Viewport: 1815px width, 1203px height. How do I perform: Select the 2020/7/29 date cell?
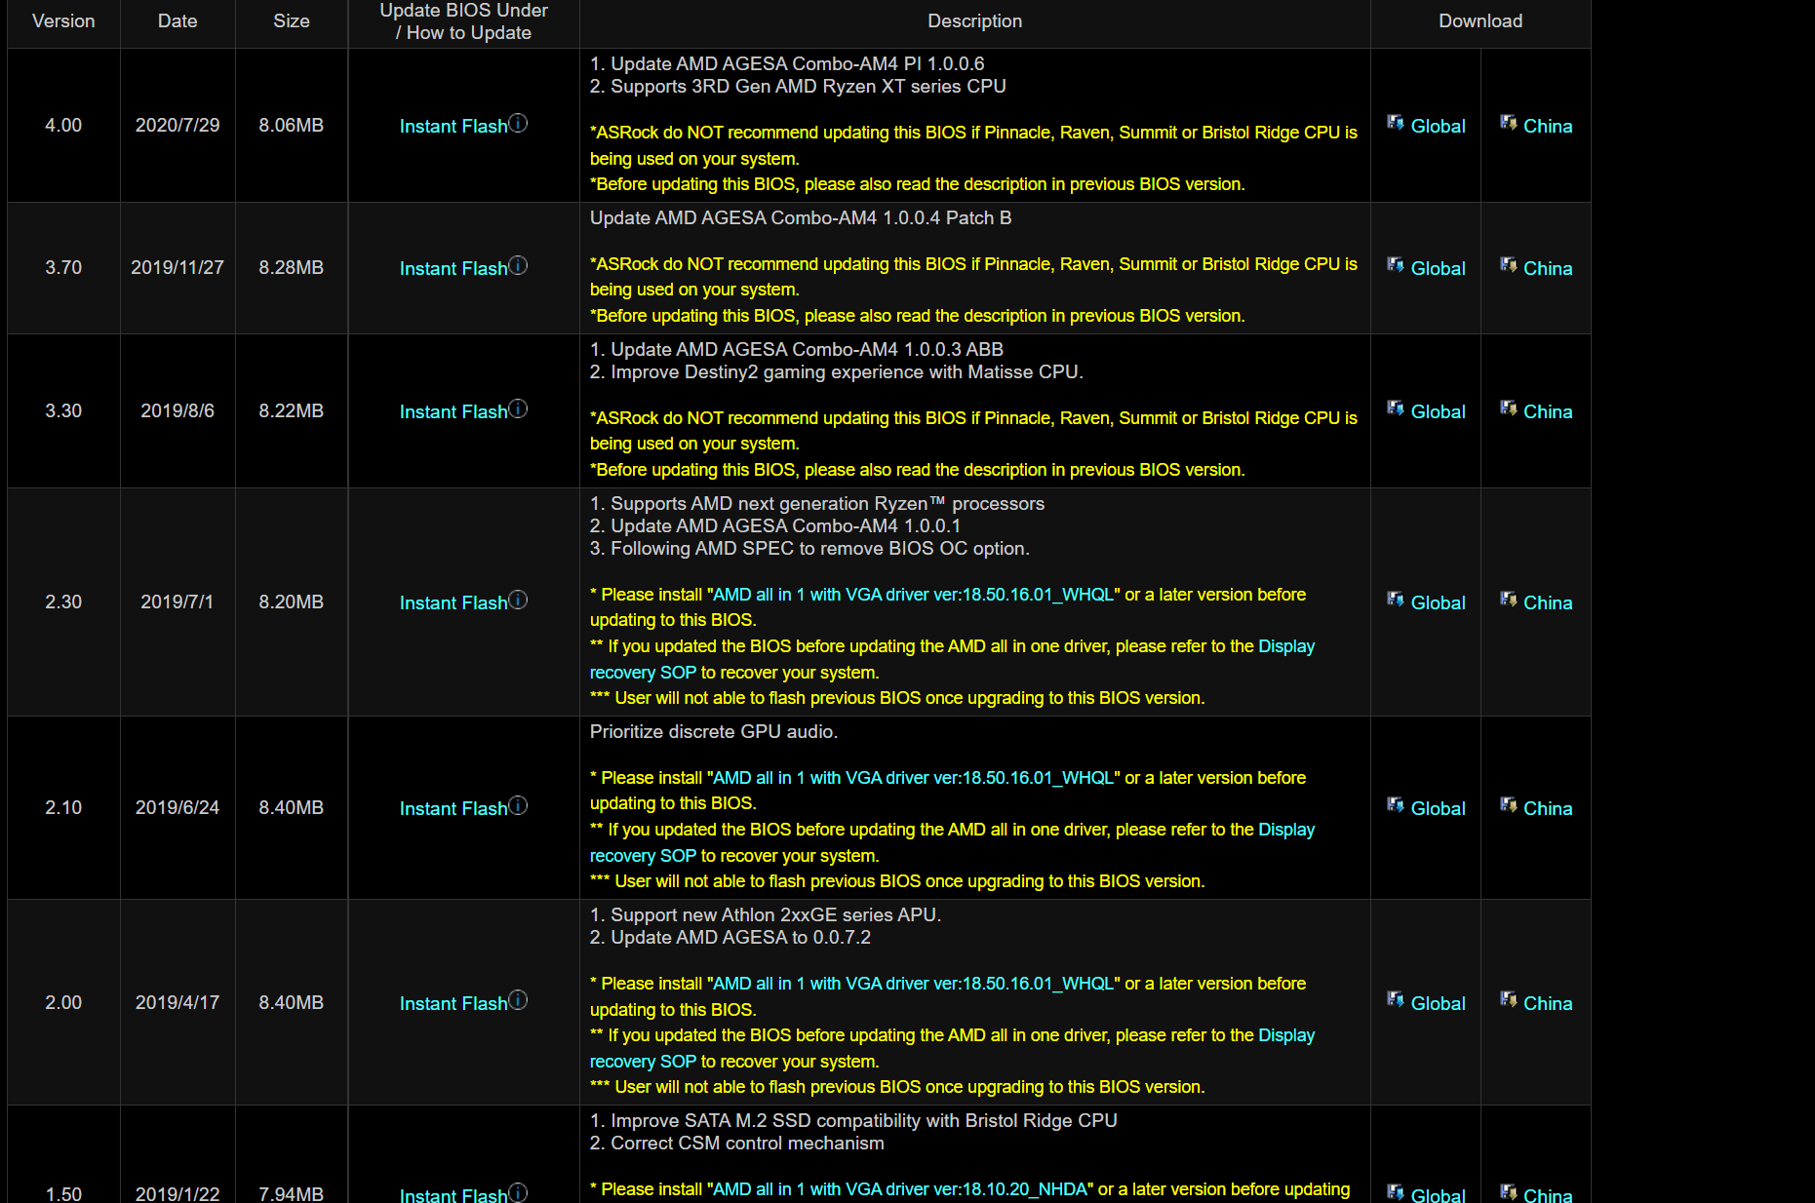(178, 125)
